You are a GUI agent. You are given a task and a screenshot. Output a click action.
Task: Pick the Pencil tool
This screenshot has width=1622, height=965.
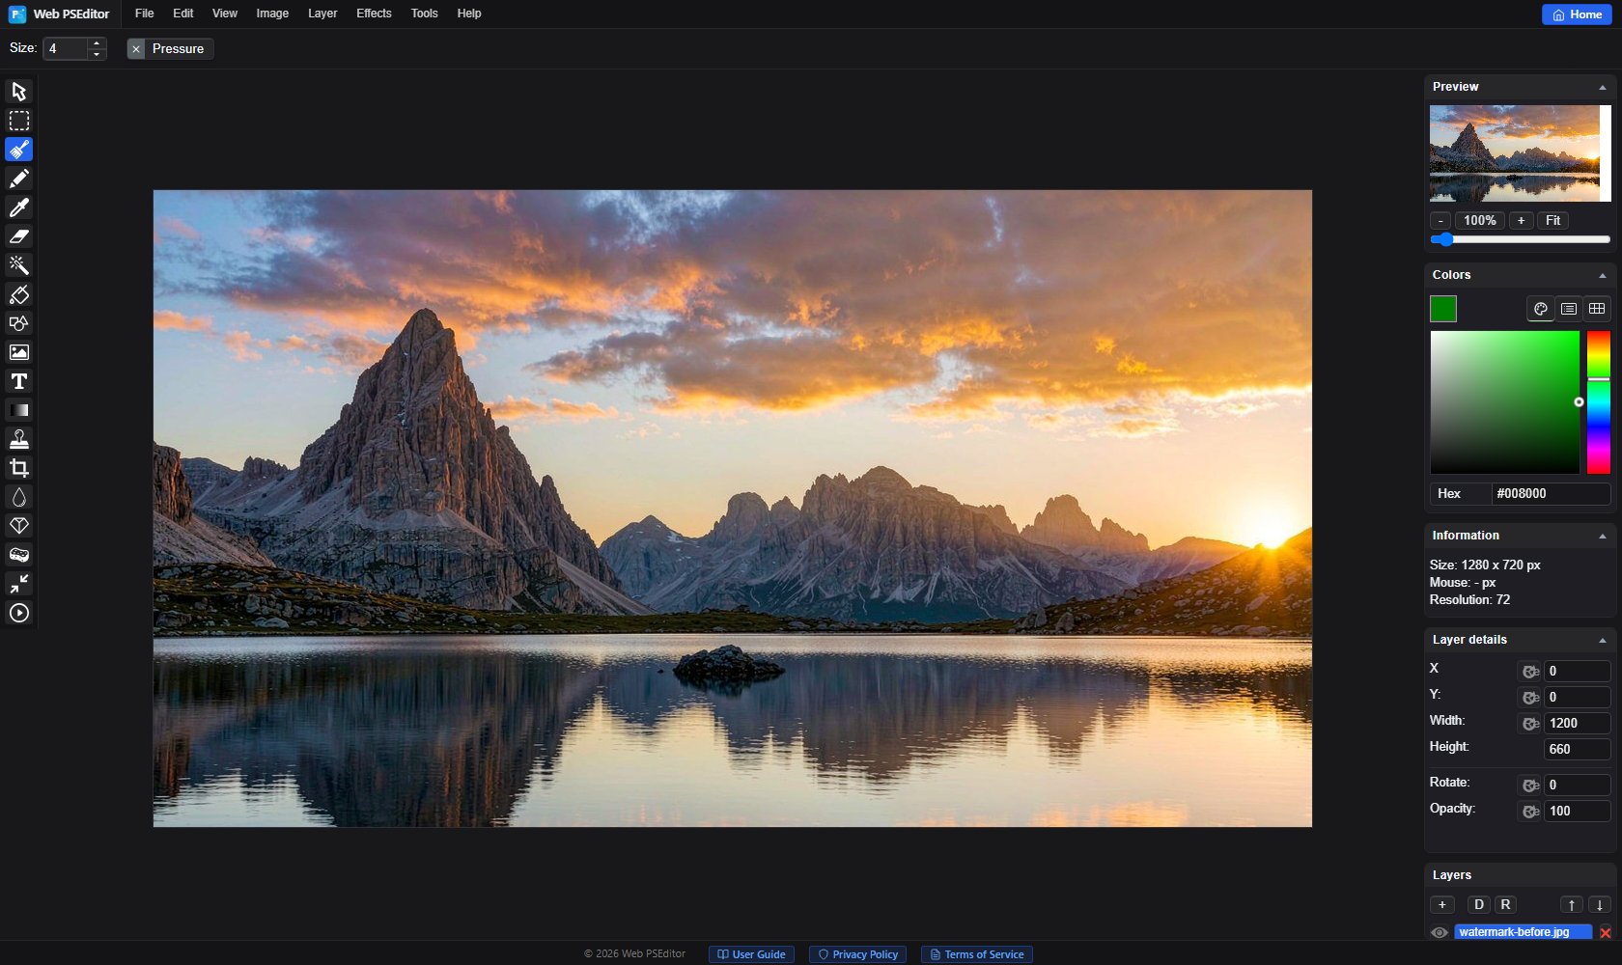click(18, 179)
